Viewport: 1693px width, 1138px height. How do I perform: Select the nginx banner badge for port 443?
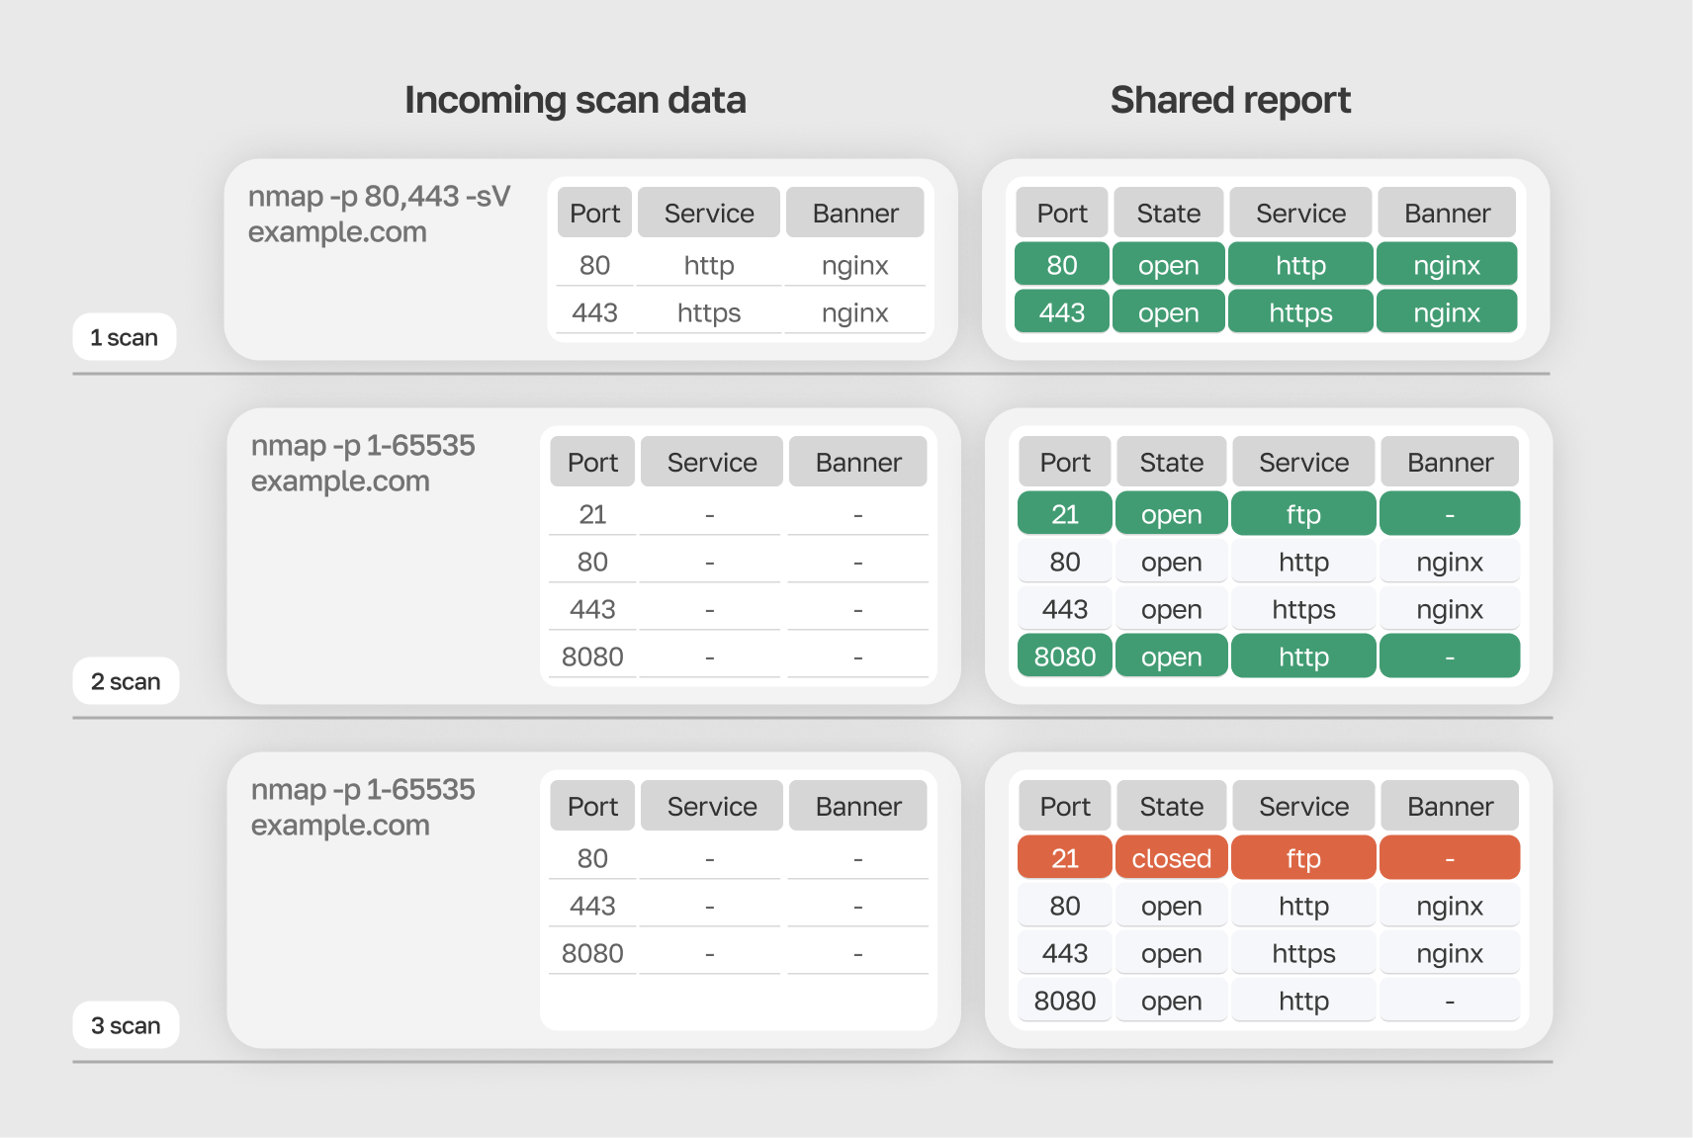[1447, 311]
